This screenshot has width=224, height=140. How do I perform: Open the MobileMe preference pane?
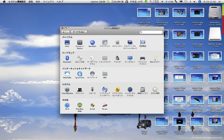tap(67, 74)
